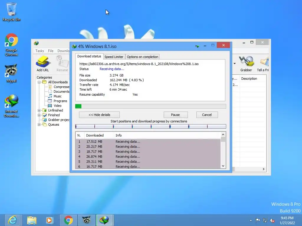Screen dimensions: 302x226
Task: Open File menu in IDM
Action: click(x=51, y=51)
